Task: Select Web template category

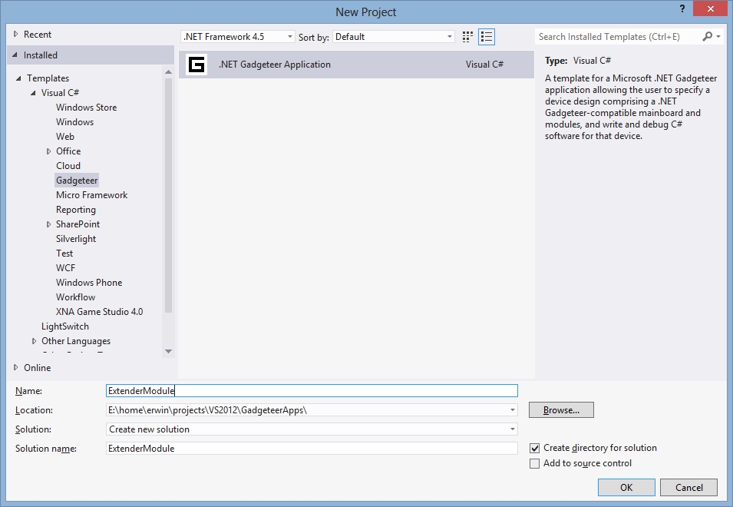Action: coord(65,136)
